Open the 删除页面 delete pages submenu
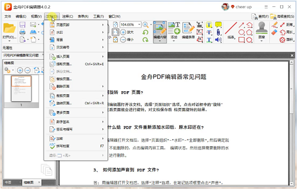Image resolution: width=297 pixels, height=189 pixels. pos(76,86)
